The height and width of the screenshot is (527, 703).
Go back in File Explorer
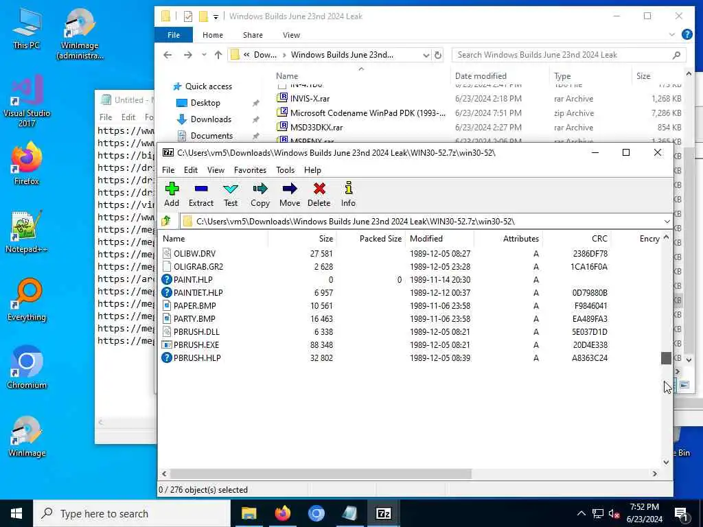tap(168, 55)
